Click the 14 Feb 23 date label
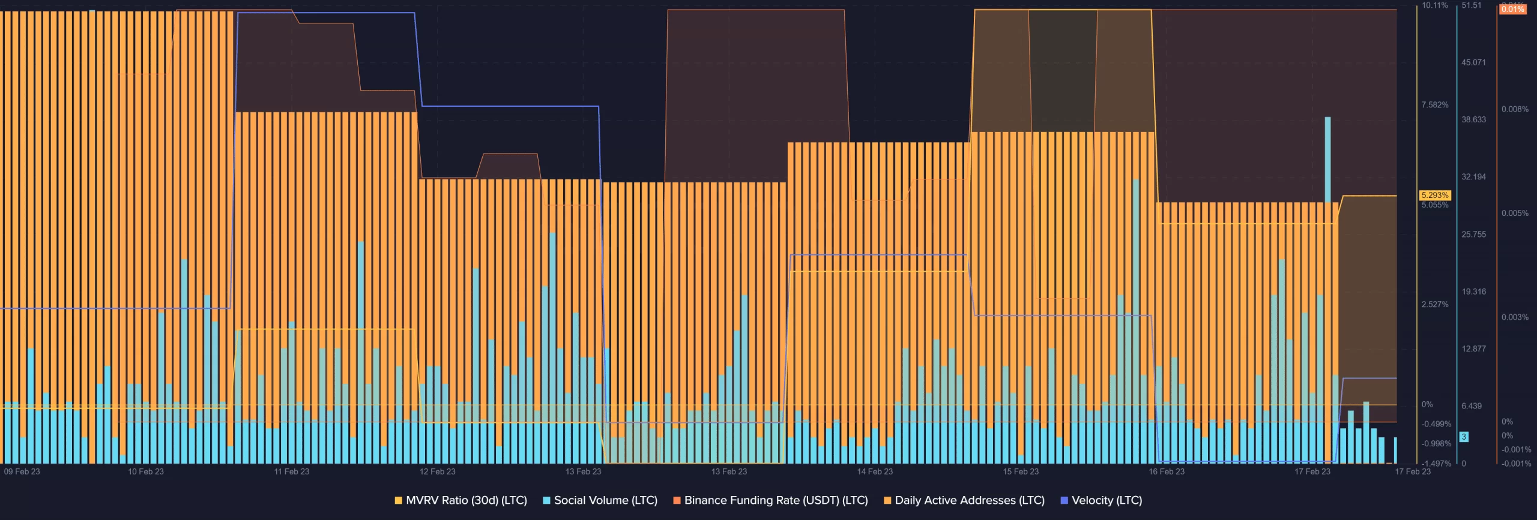The width and height of the screenshot is (1537, 520). [875, 471]
